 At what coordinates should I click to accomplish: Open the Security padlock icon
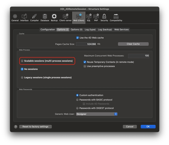104,17
